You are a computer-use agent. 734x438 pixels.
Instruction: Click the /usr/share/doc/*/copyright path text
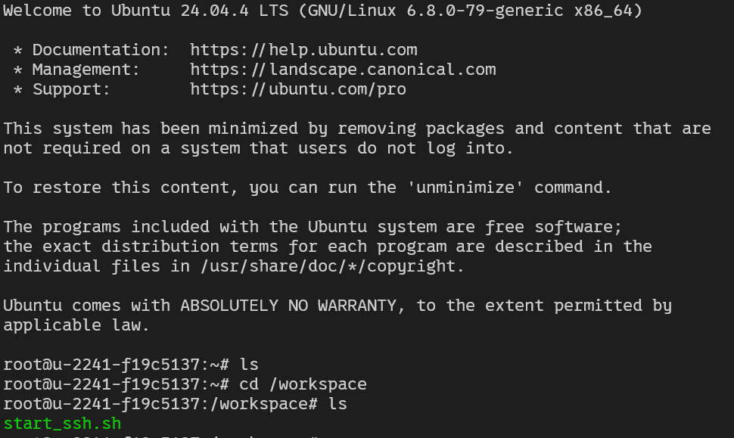coord(328,266)
